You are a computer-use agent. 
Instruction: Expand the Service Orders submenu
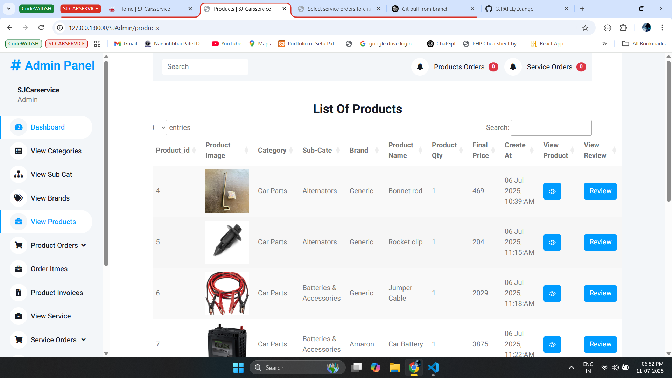[x=83, y=340]
